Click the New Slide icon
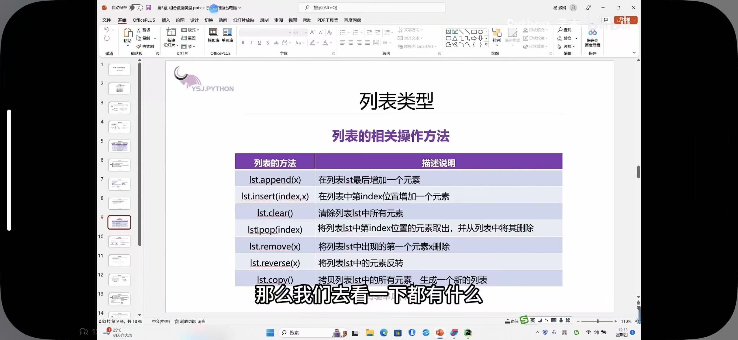The height and width of the screenshot is (340, 738). click(x=171, y=32)
